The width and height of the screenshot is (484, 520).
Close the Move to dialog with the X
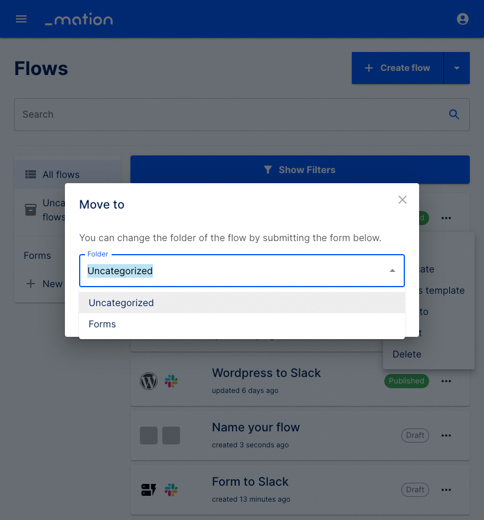tap(403, 200)
